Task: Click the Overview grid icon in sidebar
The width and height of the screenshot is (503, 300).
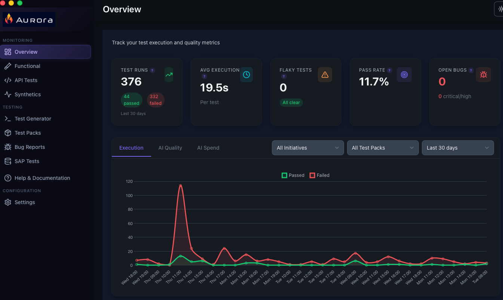Action: (x=8, y=52)
